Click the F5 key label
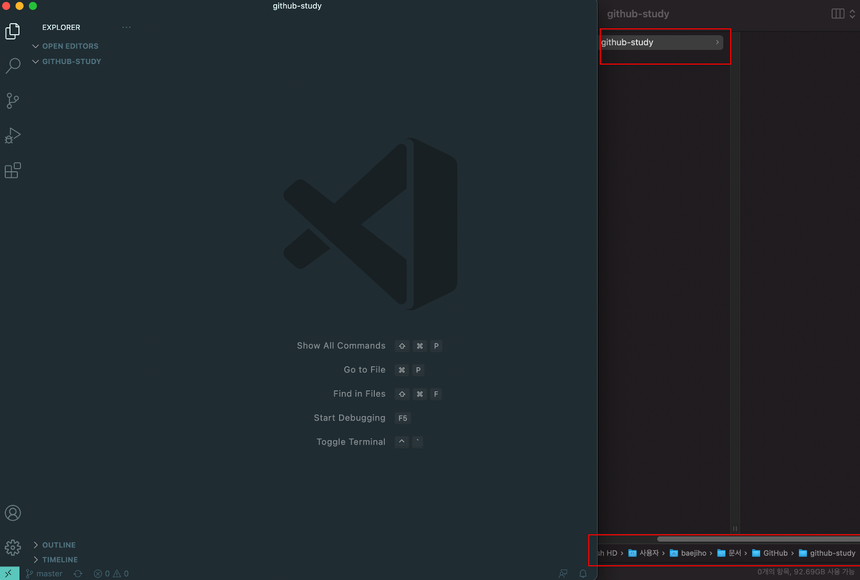860x580 pixels. (x=403, y=418)
